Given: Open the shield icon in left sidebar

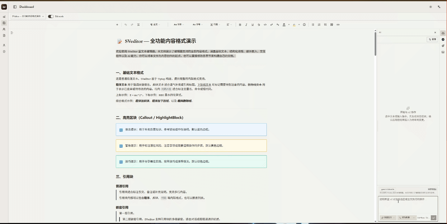Looking at the screenshot, I should (x=4, y=51).
